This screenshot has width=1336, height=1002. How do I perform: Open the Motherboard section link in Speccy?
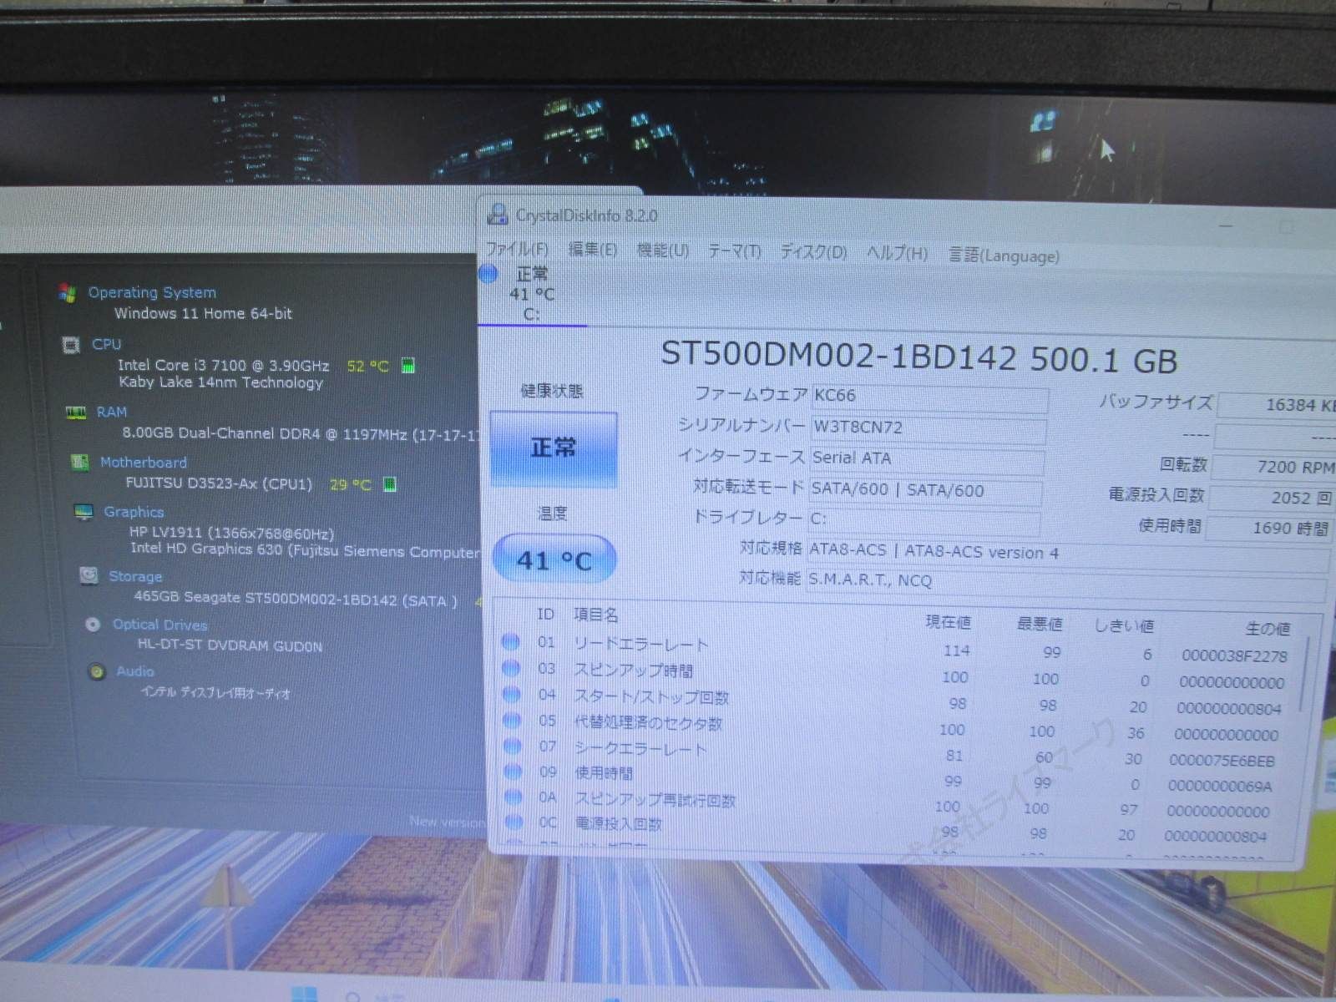tap(144, 462)
